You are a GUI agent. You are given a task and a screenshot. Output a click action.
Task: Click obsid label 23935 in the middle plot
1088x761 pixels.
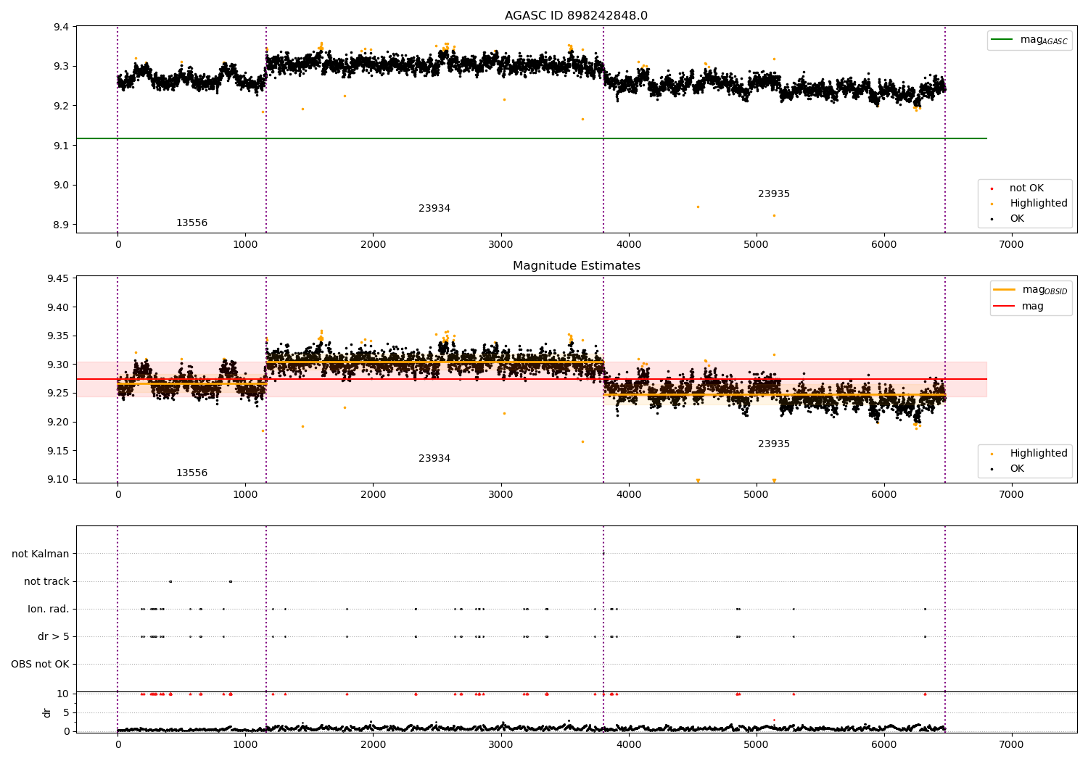coord(774,444)
